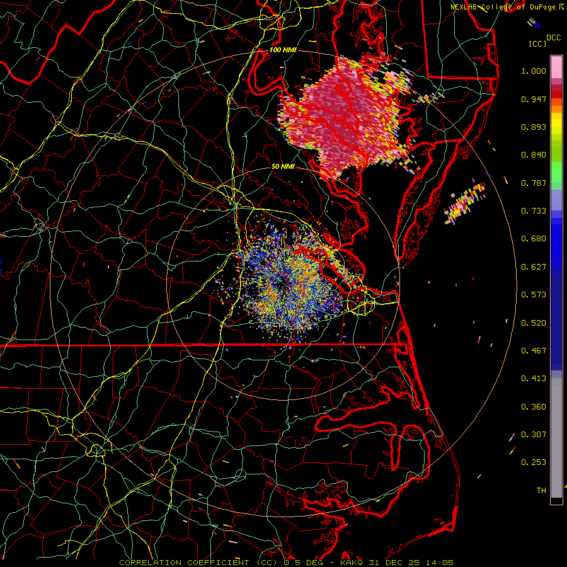This screenshot has width=567, height=567.
Task: Click the gray bottom segment of the color bar
Action: click(x=556, y=438)
